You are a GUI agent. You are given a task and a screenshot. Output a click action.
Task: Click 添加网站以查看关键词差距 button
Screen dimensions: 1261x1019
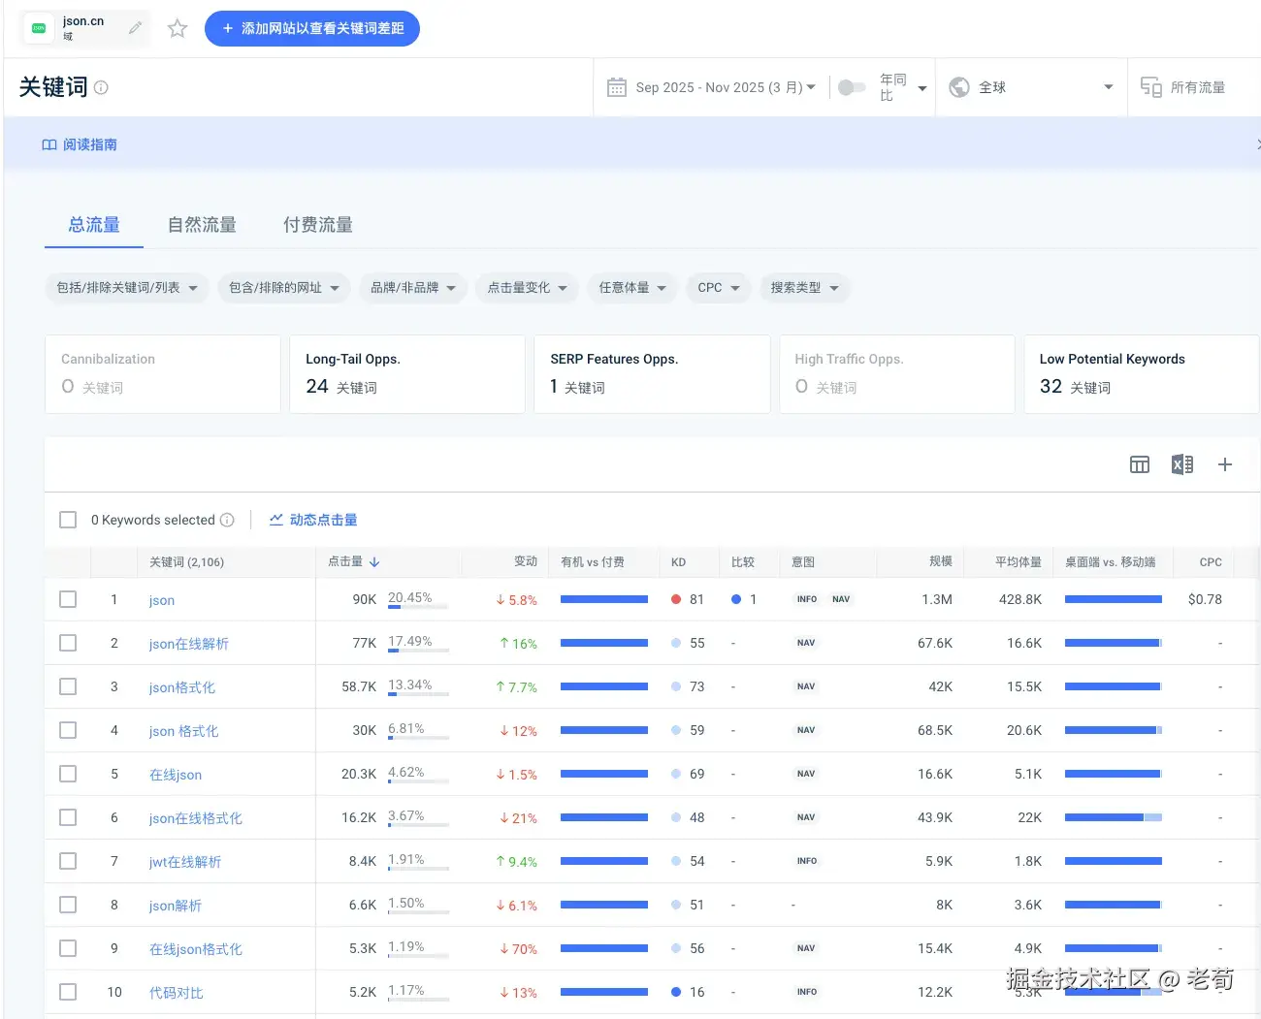click(312, 29)
